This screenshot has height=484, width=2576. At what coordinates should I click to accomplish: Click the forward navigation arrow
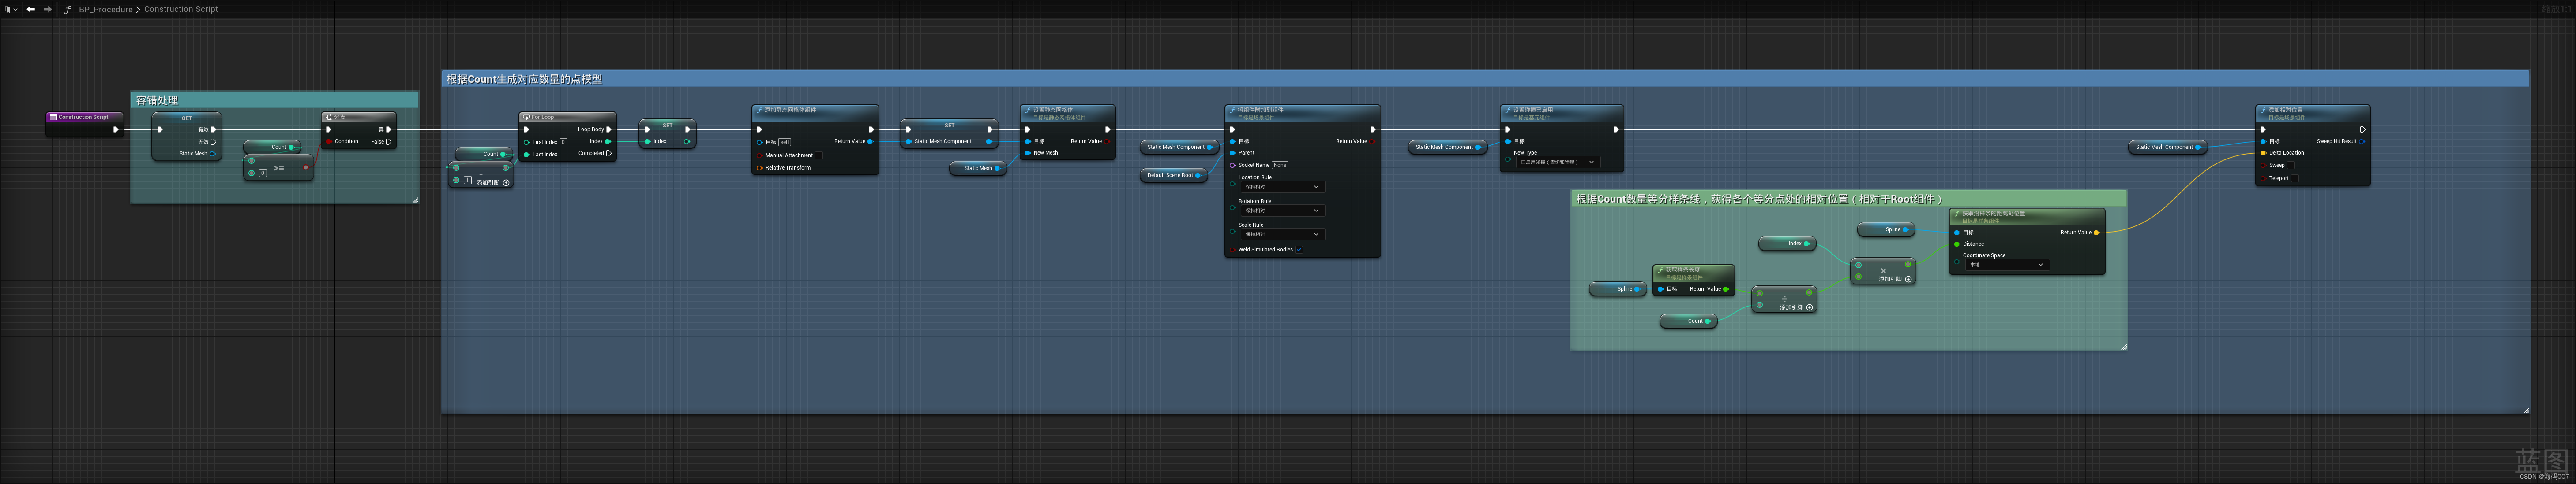(47, 9)
